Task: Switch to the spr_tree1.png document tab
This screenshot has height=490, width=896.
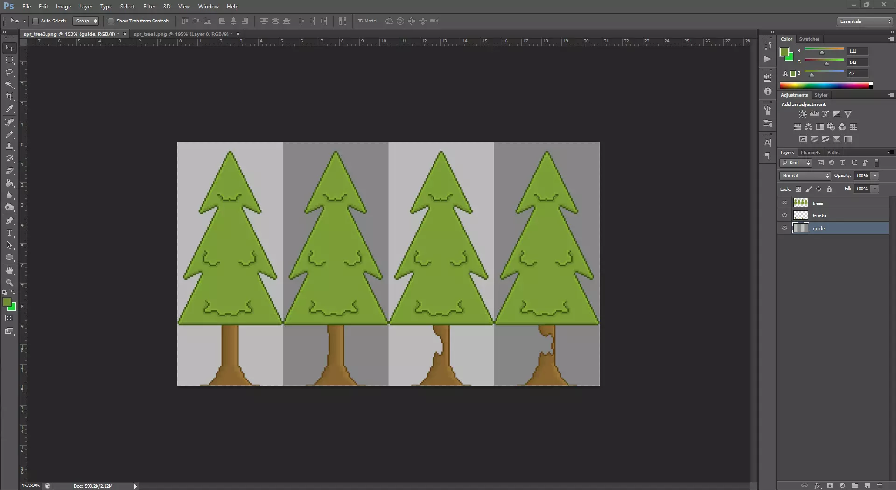Action: 183,34
